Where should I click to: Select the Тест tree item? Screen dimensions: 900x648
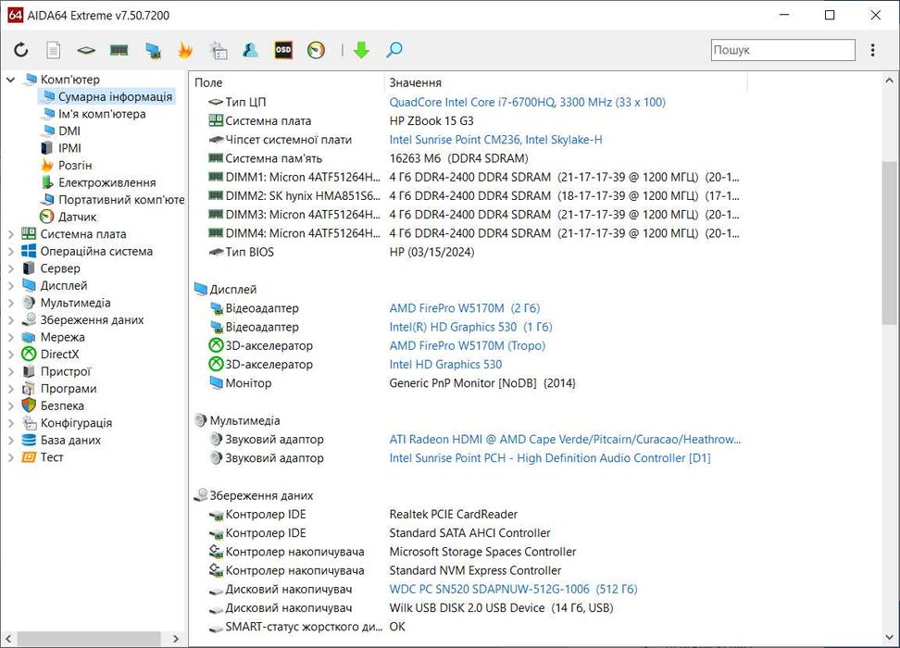[52, 458]
